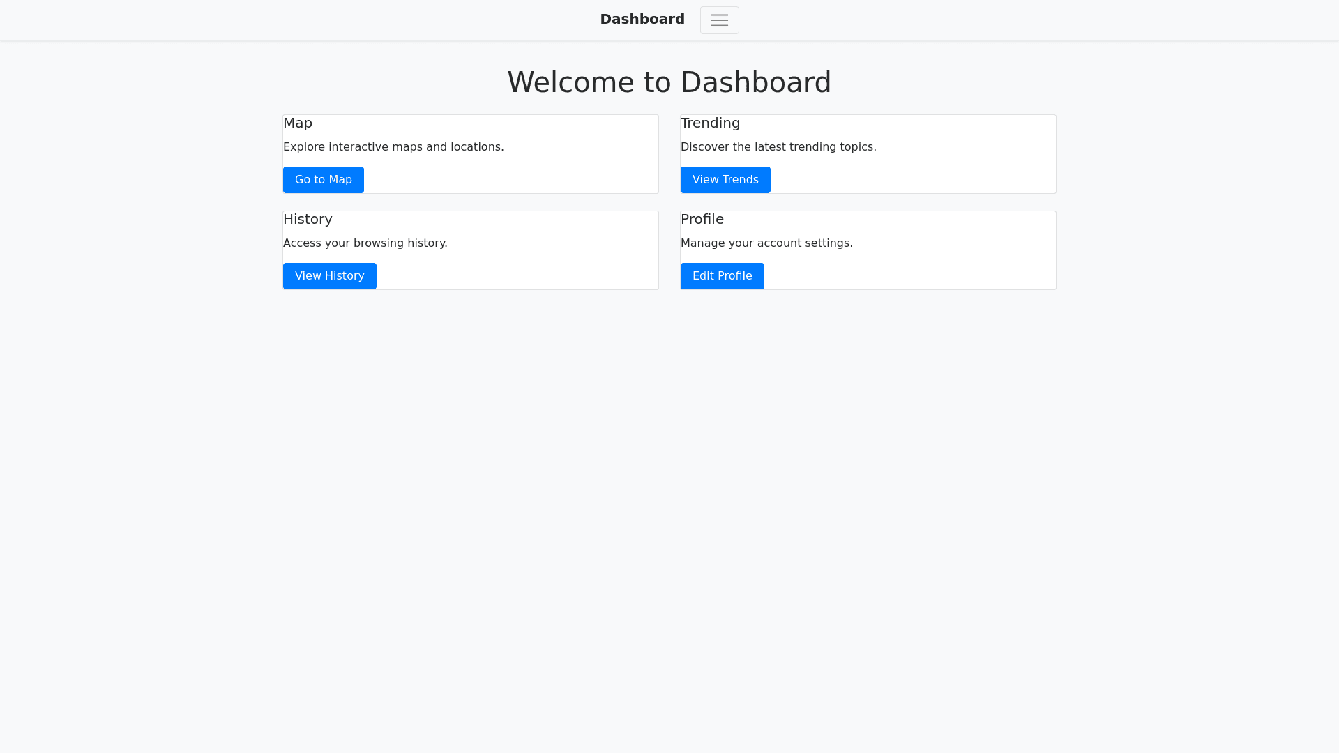
Task: Click the Profile card title
Action: click(702, 219)
